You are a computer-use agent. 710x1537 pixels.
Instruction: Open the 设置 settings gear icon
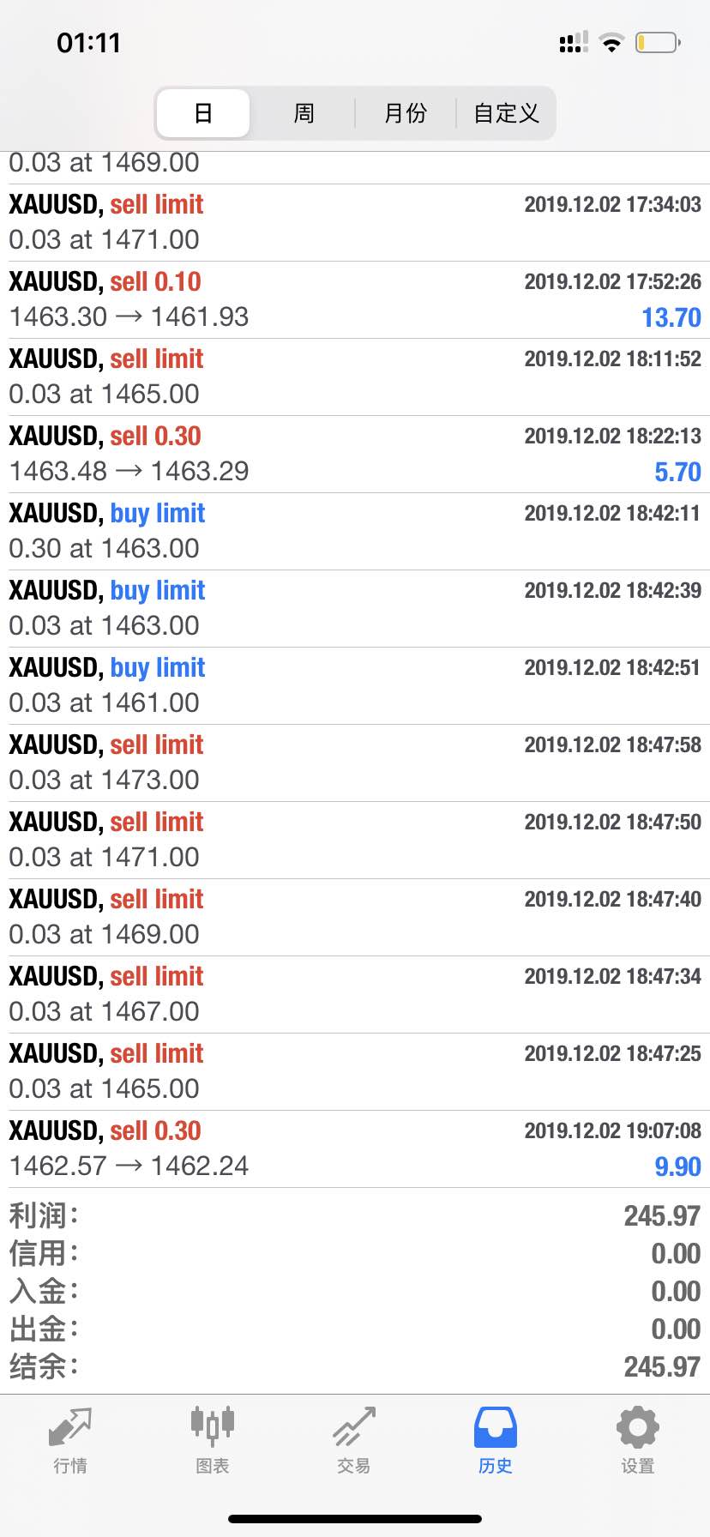click(x=638, y=1427)
